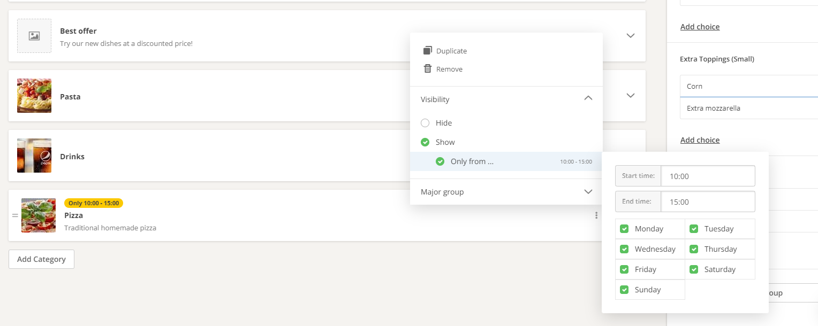Expand the Best offer category chevron

631,35
